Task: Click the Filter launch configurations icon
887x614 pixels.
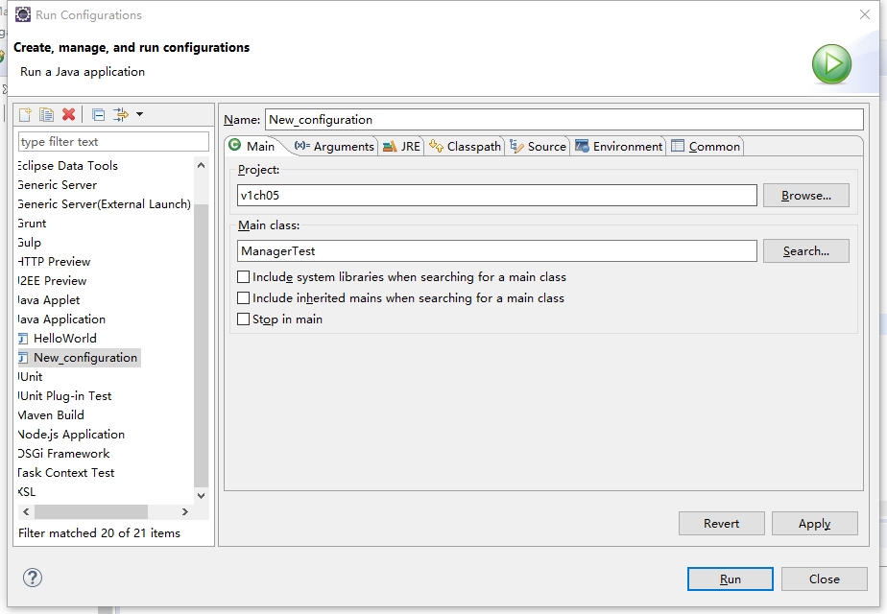Action: click(121, 115)
